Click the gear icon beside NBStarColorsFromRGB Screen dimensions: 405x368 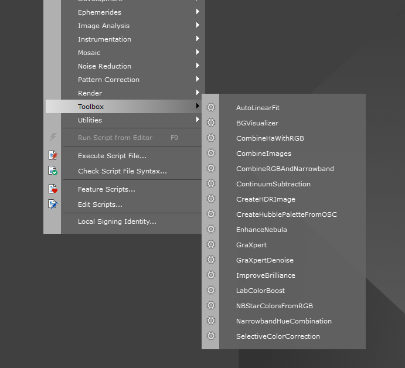(211, 305)
